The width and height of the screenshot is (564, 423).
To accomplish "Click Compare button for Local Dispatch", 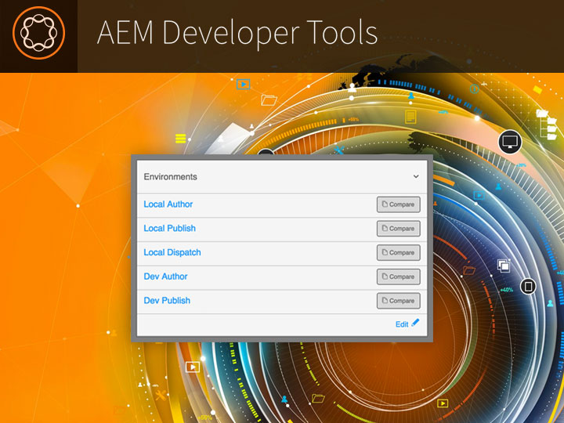I will [x=398, y=252].
